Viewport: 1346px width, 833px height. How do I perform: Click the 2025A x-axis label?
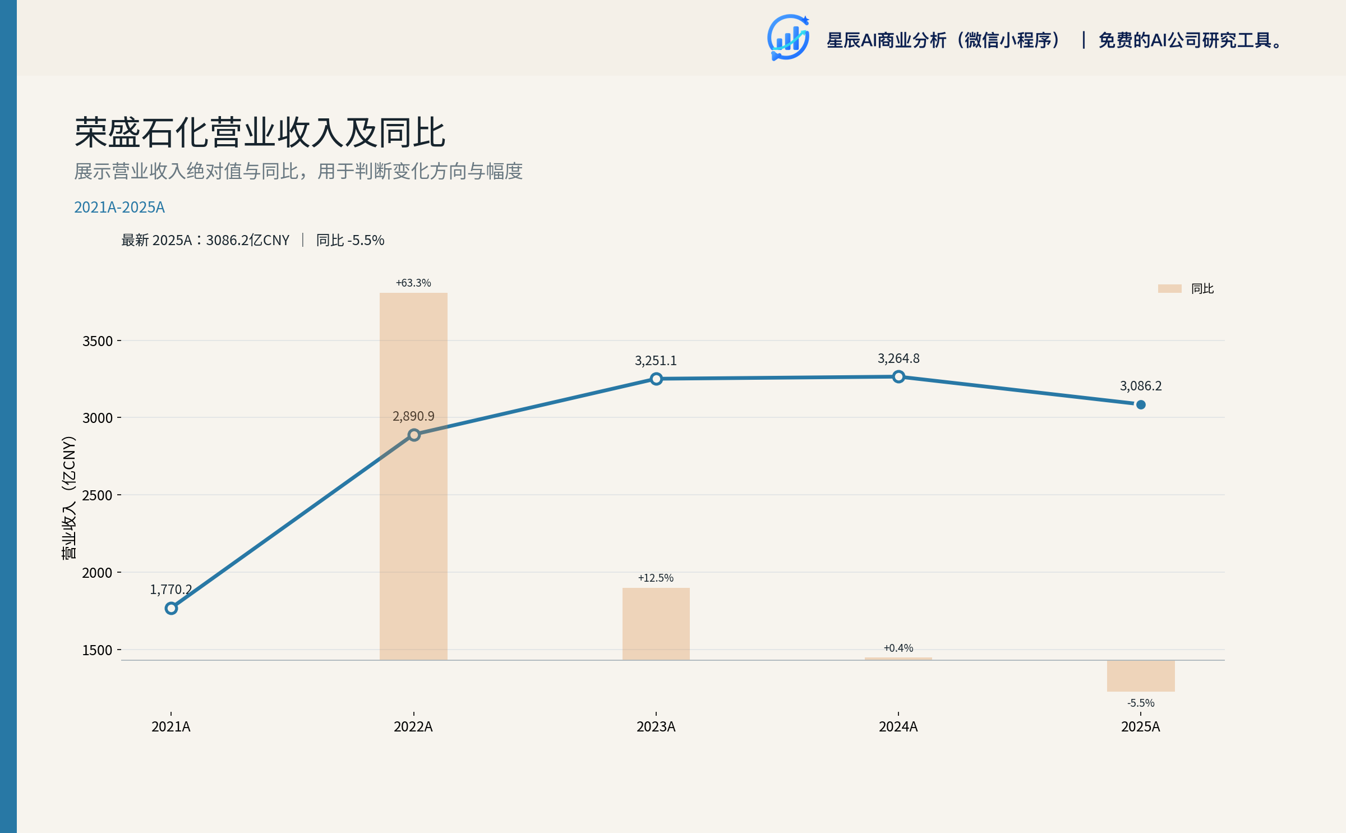pos(1141,727)
